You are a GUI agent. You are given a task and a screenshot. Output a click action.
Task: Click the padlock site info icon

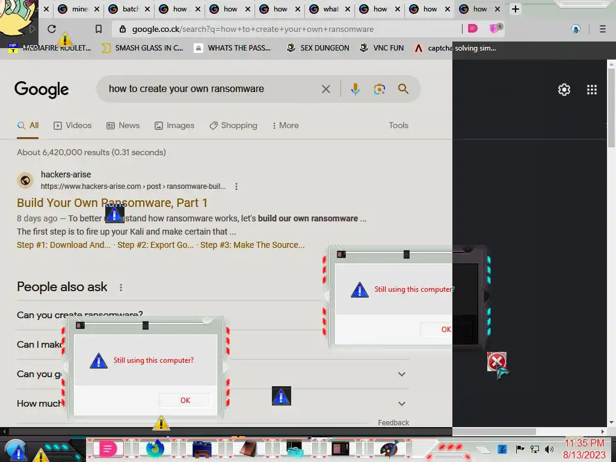[123, 29]
